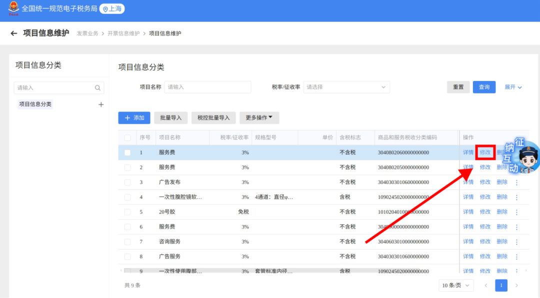Click 删除 for row 5 20号胶
The image size is (540, 298).
click(x=502, y=212)
